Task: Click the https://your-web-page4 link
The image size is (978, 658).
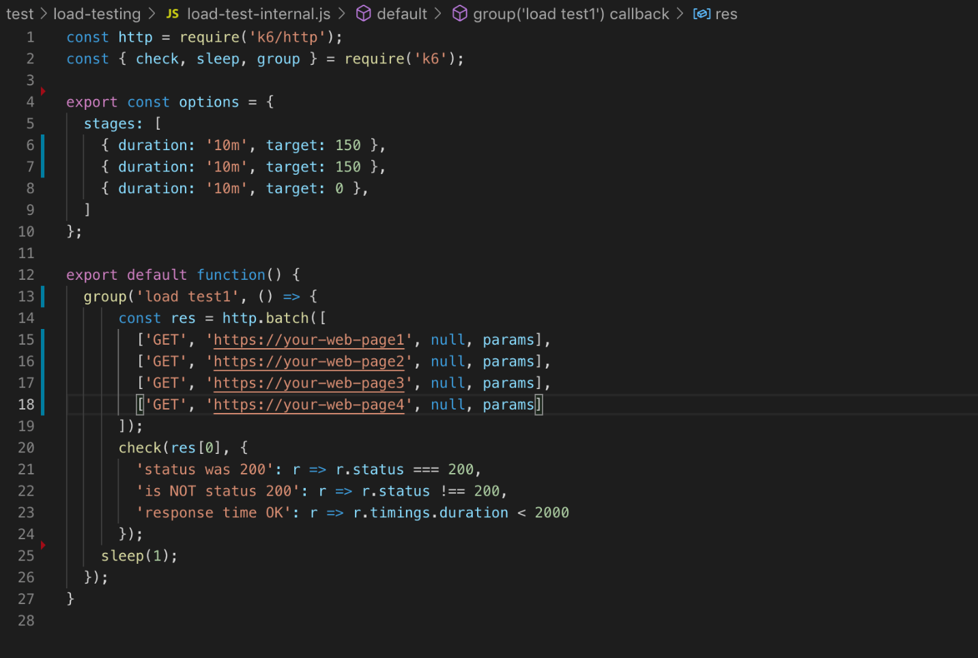Action: [308, 405]
